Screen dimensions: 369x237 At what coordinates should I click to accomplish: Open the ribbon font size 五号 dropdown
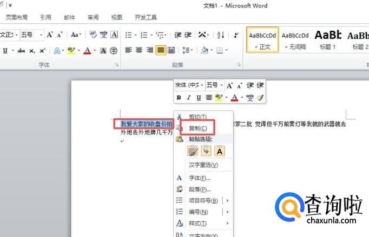click(41, 35)
